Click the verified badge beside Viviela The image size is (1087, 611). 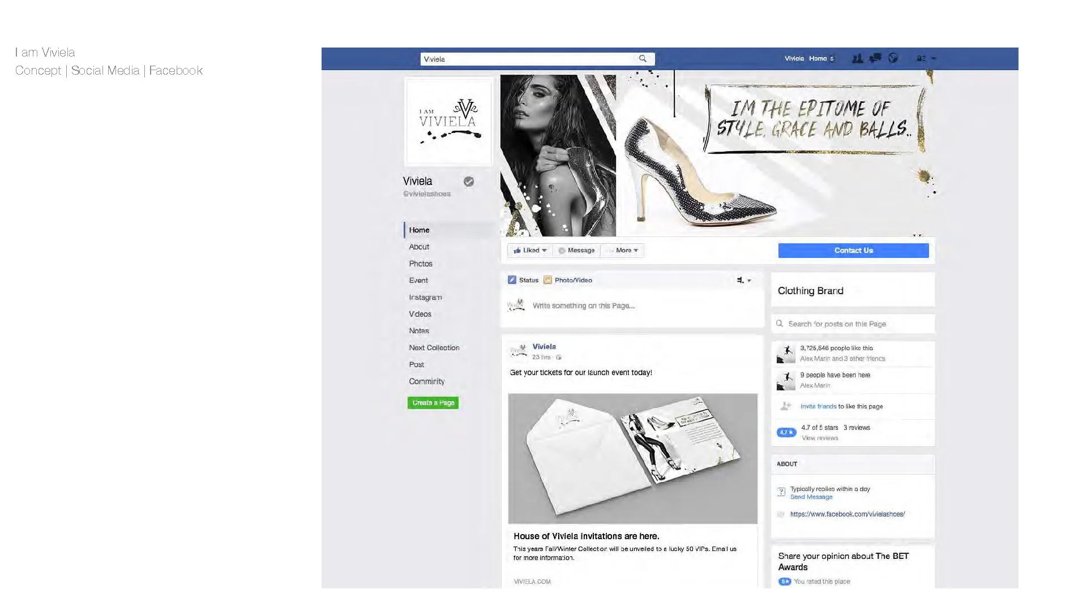(x=469, y=182)
